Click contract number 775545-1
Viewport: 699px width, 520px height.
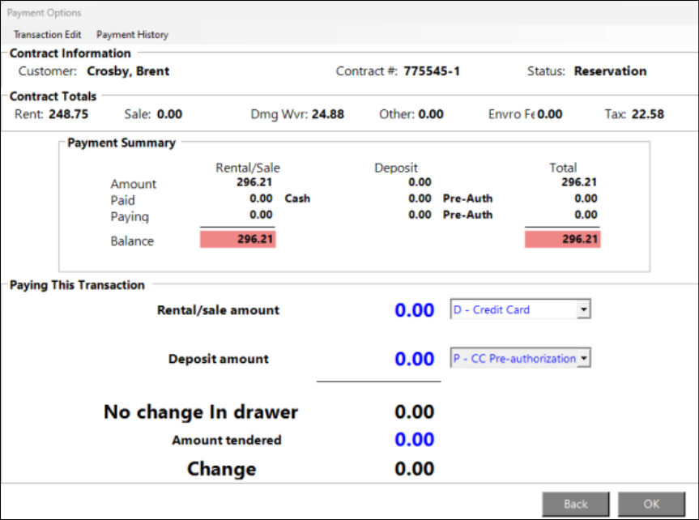coord(432,71)
